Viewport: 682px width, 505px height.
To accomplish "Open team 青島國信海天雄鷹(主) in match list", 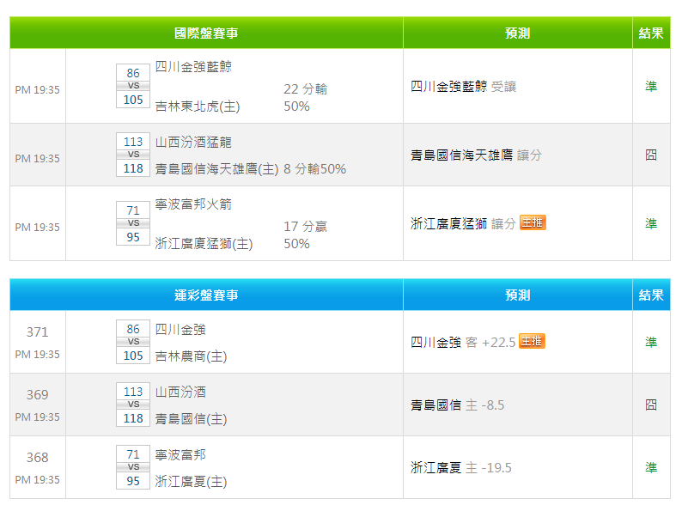I will [216, 169].
